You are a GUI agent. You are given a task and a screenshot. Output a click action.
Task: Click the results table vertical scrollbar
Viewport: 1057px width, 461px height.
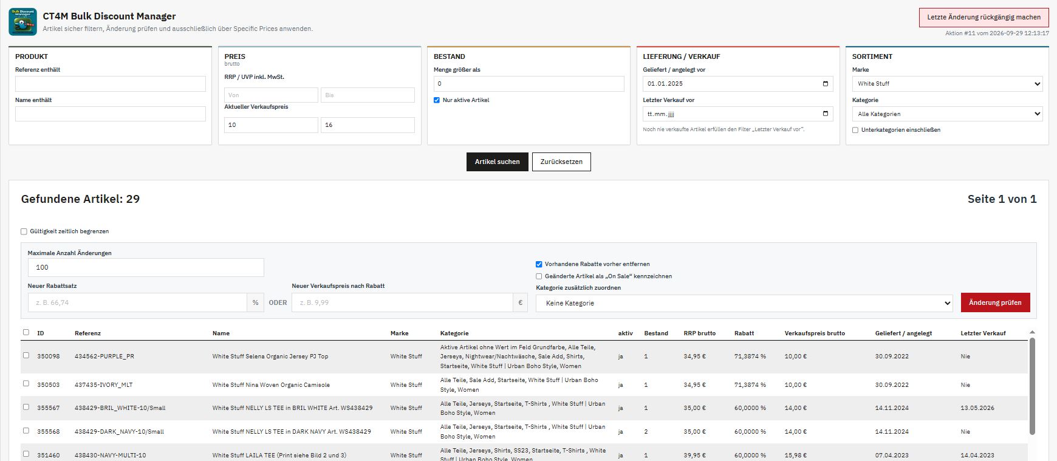(1032, 386)
